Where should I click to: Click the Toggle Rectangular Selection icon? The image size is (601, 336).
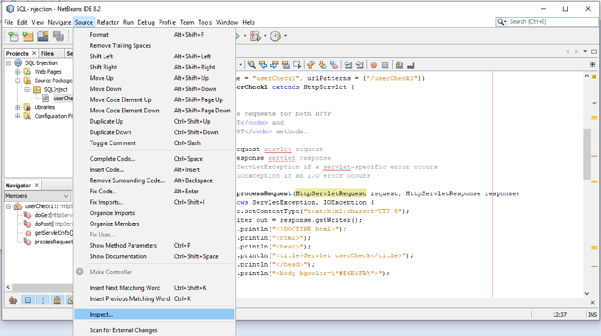point(296,64)
